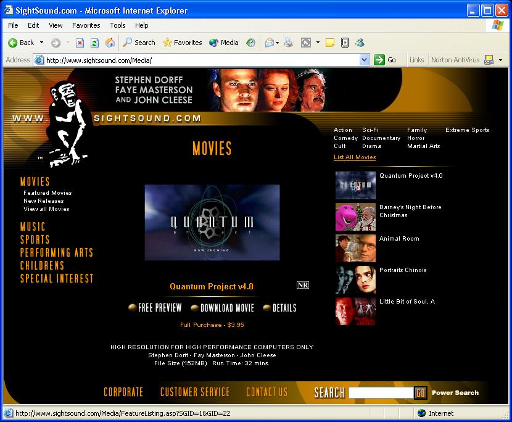
Task: Browse the Sci-Fi genre link
Action: [370, 130]
